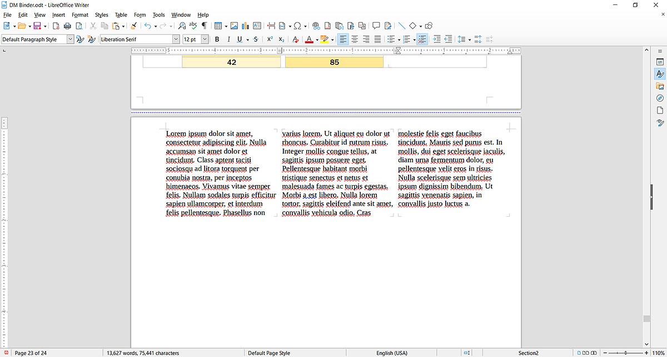Expand the font size dropdown

tap(205, 39)
